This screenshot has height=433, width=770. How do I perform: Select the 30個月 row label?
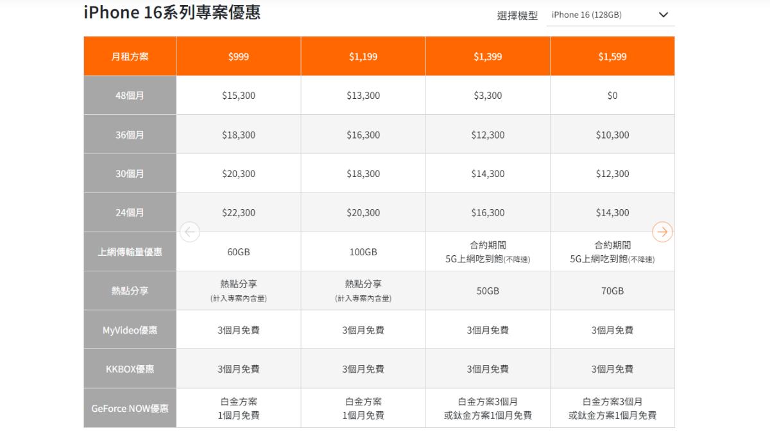coord(130,174)
